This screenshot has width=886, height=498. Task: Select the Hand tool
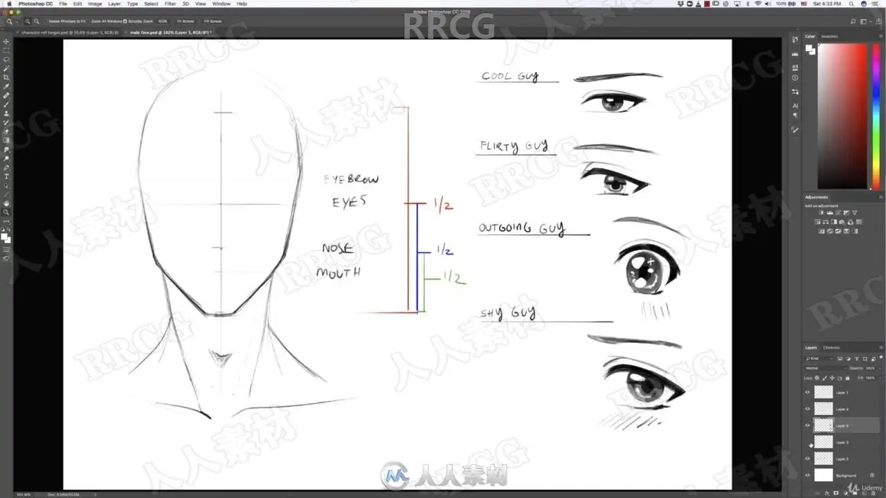tap(6, 203)
